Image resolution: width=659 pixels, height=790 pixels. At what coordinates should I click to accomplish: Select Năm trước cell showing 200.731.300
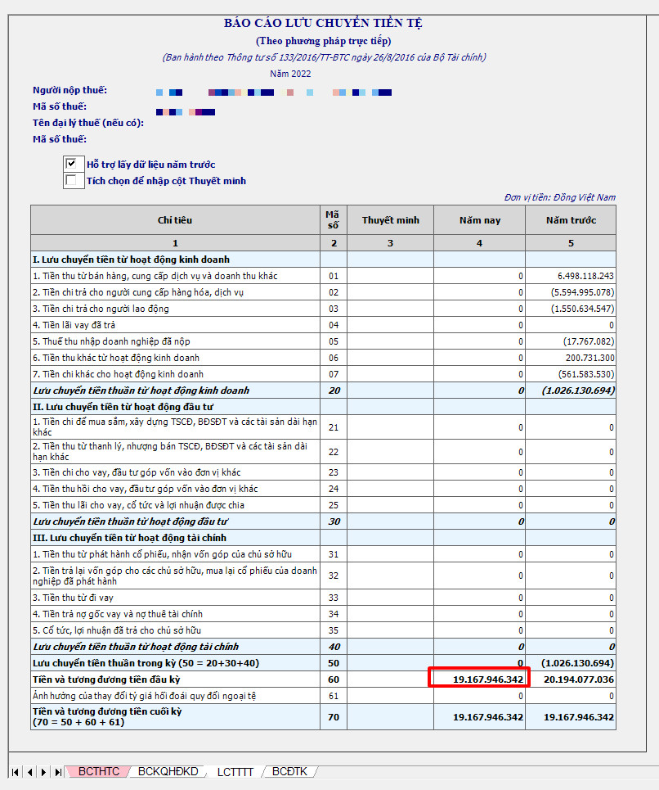(x=571, y=358)
